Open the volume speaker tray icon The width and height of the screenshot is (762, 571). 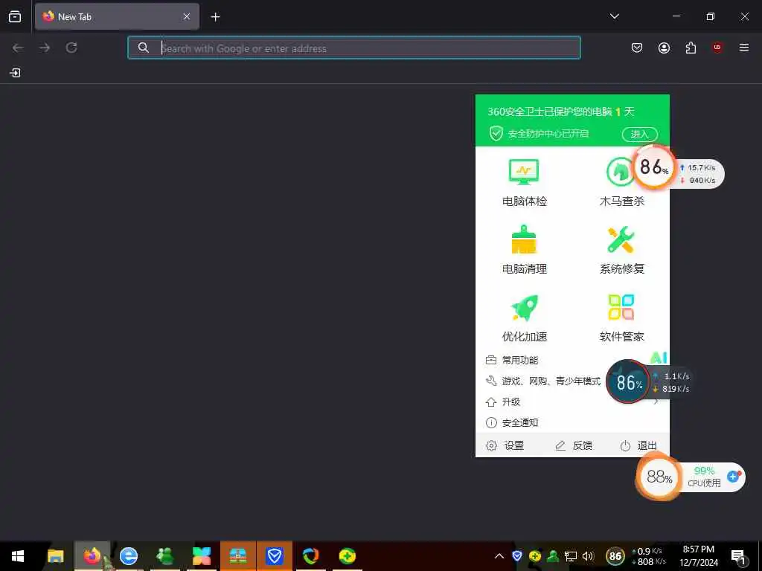pyautogui.click(x=588, y=556)
